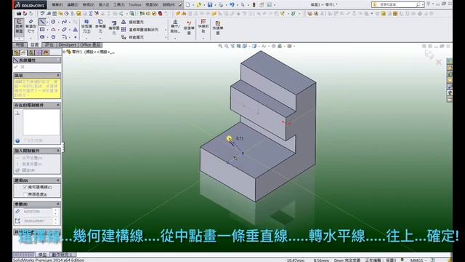
Task: Collapse the Add Relations (加入限制條件) section
Action: [x=58, y=151]
